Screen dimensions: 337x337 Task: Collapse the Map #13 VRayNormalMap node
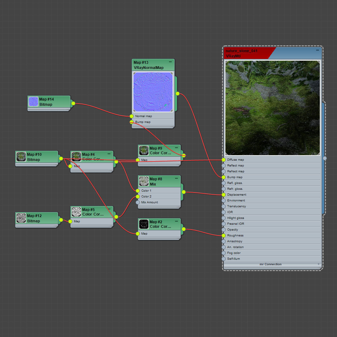pos(170,62)
